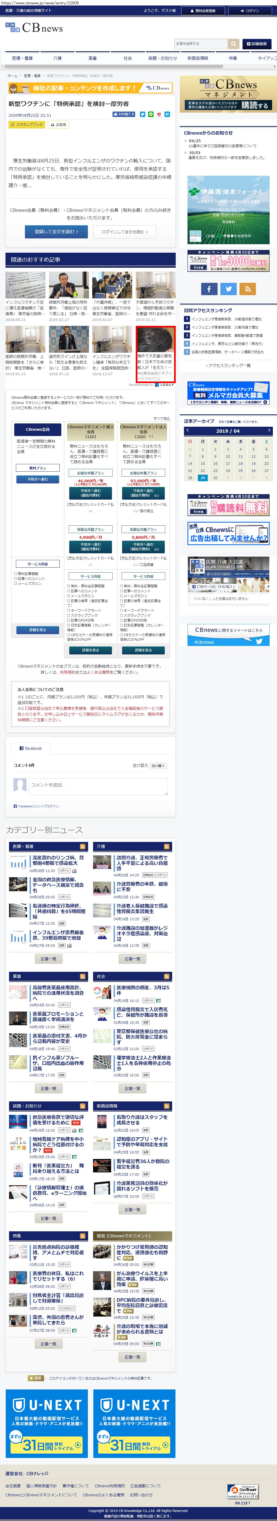This screenshot has height=1521, width=277.
Task: Open 医療・看護 navigation tab
Action: point(22,58)
